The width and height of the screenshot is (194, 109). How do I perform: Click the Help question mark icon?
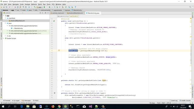pos(75,7)
